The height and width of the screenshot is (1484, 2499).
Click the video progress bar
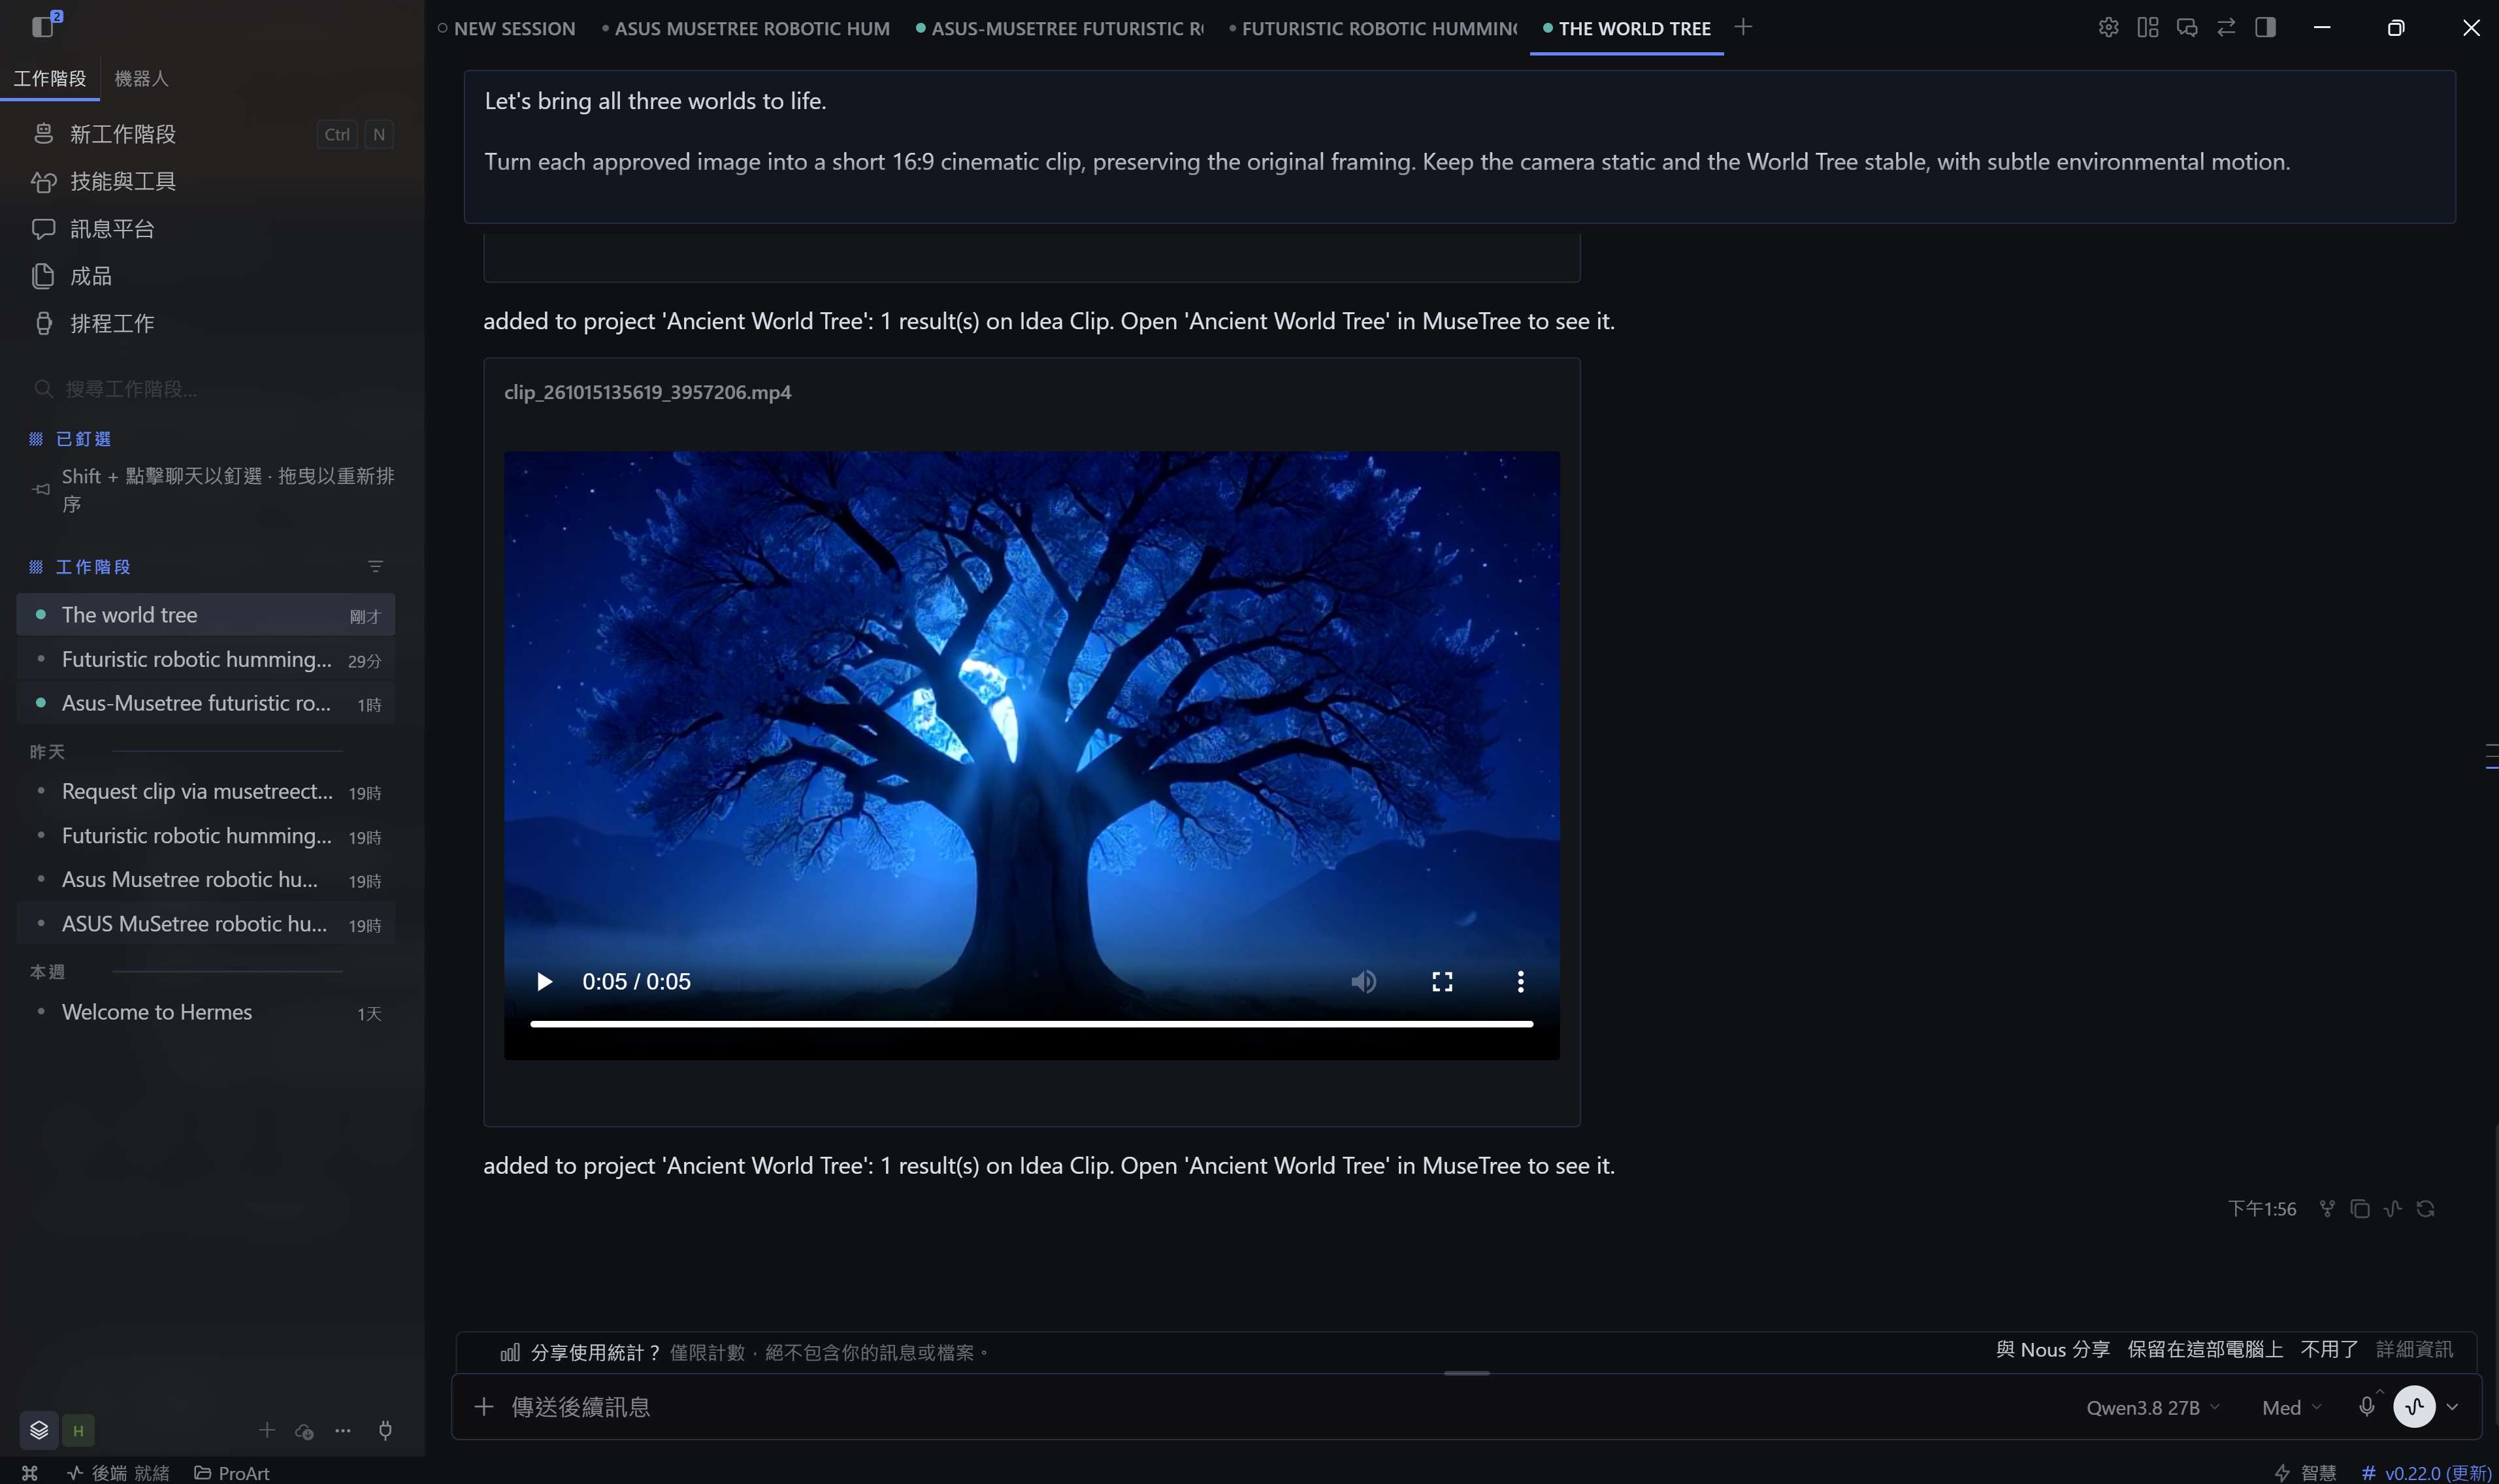[x=1031, y=1024]
